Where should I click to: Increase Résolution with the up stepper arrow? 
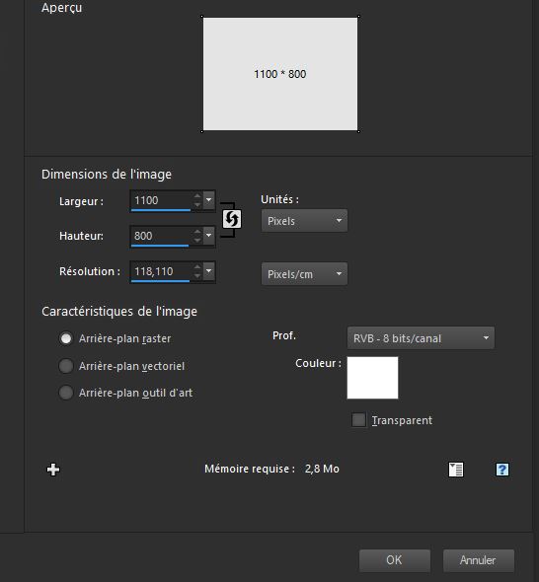[x=197, y=267]
